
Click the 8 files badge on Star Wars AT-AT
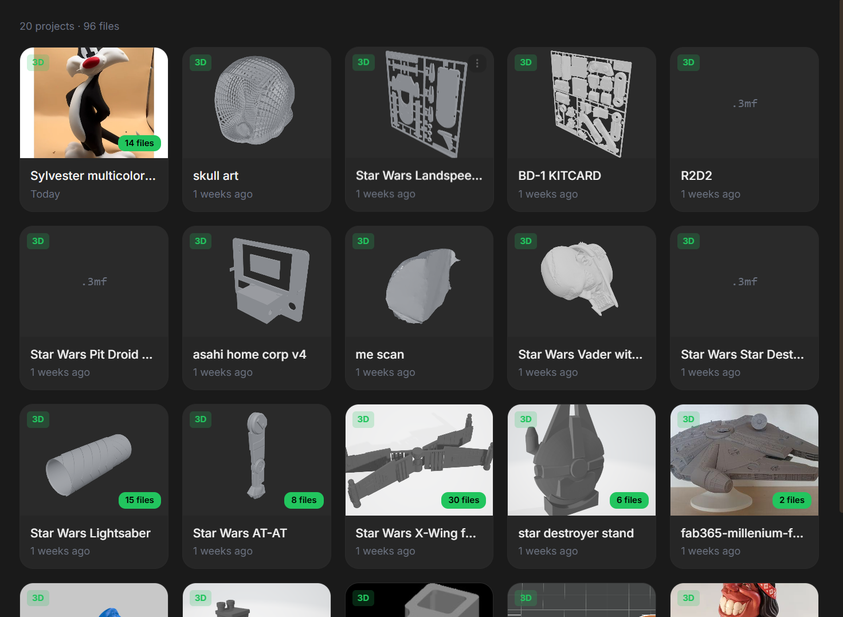[304, 500]
